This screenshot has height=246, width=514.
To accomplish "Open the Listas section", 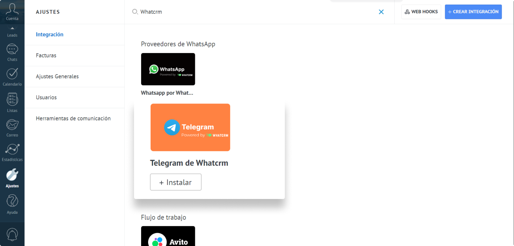I will point(12,102).
